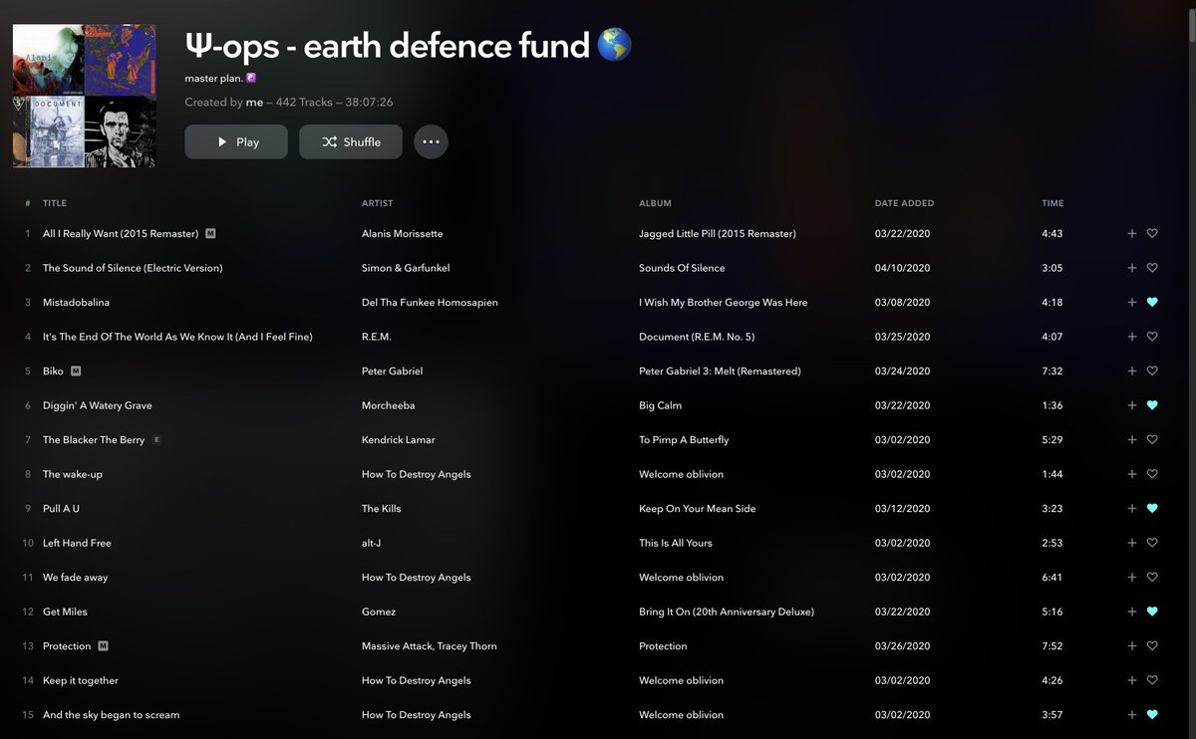This screenshot has width=1196, height=739.
Task: Sort by track number column header
Action: coord(27,203)
